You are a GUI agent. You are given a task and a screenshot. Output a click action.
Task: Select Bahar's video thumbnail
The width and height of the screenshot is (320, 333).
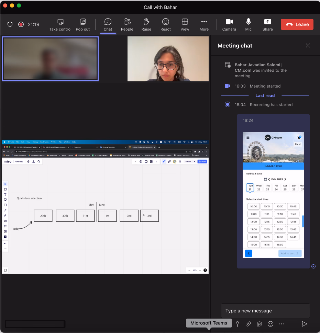168,59
